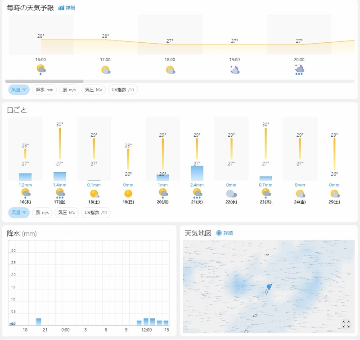This screenshot has height=340, width=360.
Task: Click the sunny icon for 19(日)
Action: coord(128,193)
